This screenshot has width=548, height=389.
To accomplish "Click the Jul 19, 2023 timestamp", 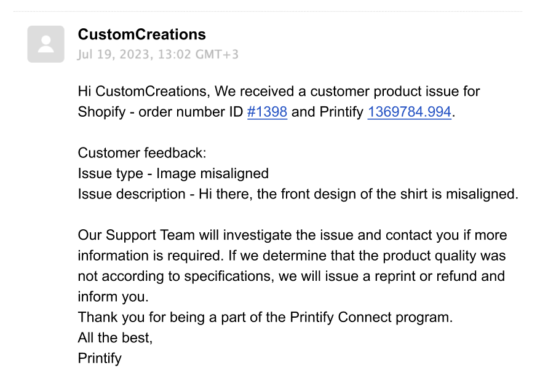I will [x=158, y=55].
